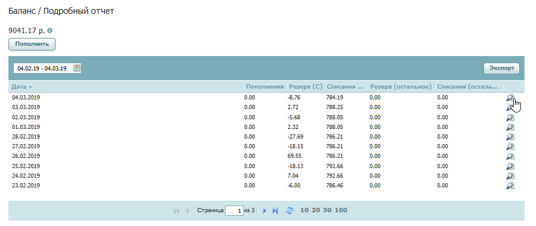536x226 pixels.
Task: Click reserve value -8.76
Action: click(x=294, y=98)
